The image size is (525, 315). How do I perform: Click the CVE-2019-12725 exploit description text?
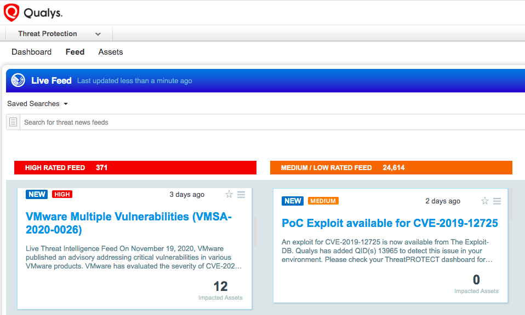click(x=387, y=251)
